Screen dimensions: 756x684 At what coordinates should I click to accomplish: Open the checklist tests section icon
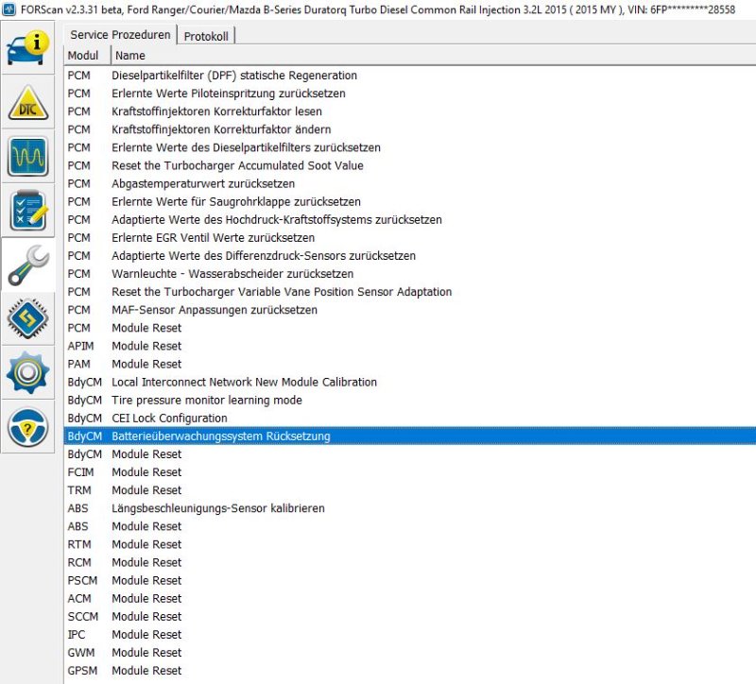[x=28, y=211]
